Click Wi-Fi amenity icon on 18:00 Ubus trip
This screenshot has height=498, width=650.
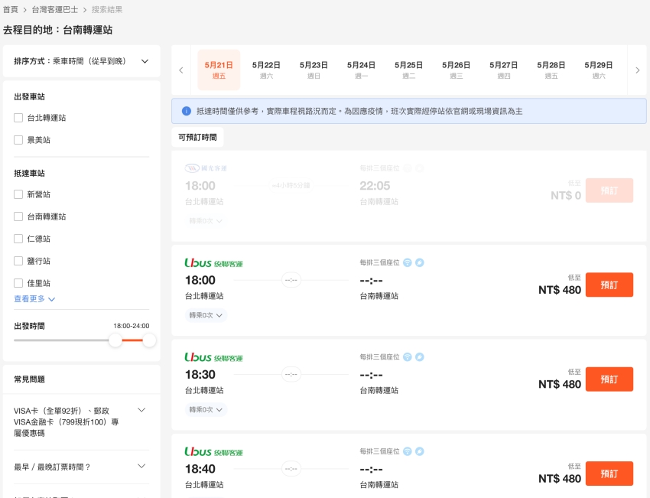click(408, 262)
